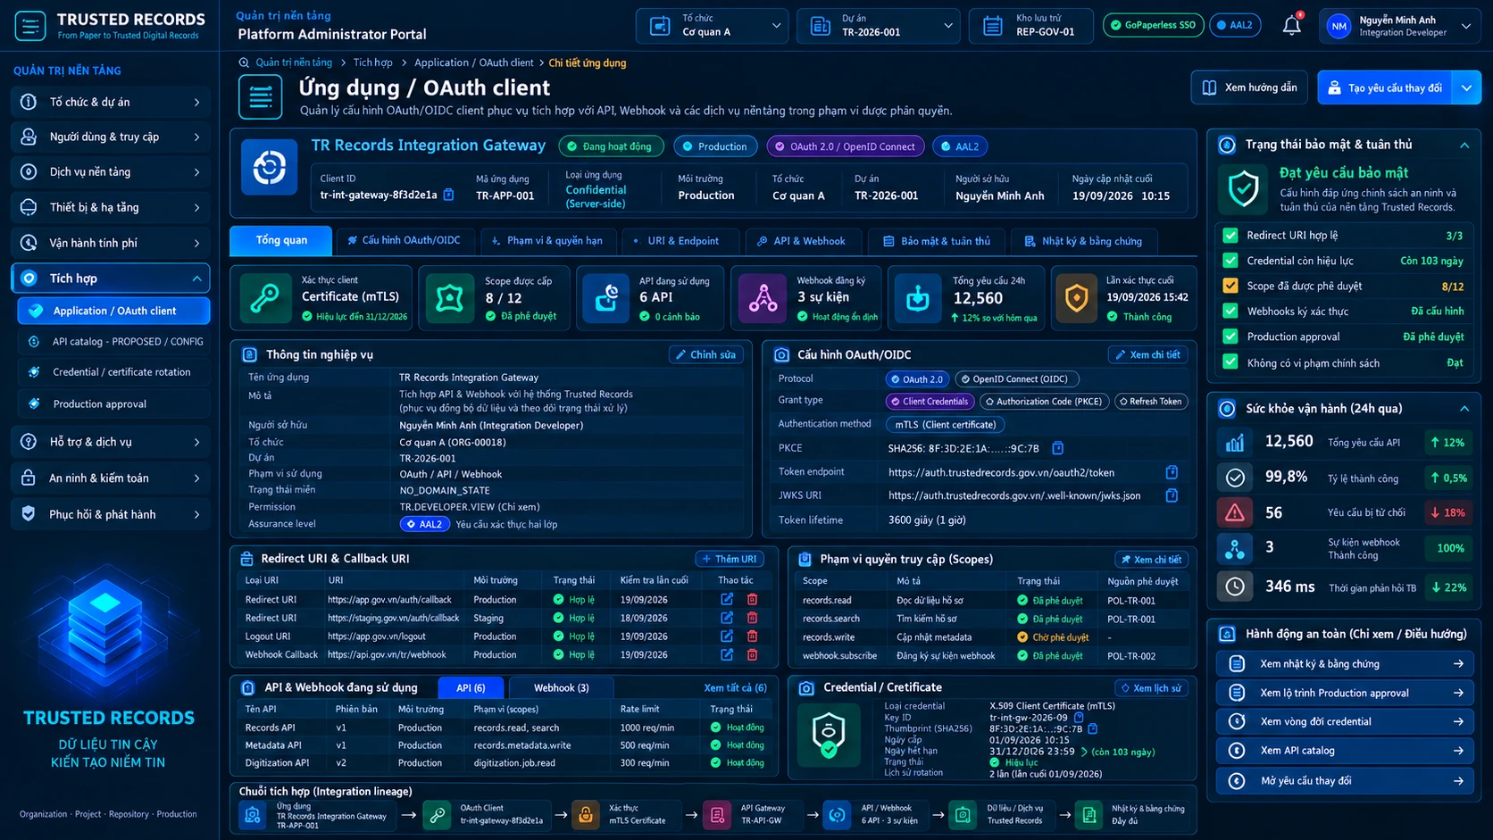
Task: Switch to the Webhook (3) tab
Action: pos(561,688)
